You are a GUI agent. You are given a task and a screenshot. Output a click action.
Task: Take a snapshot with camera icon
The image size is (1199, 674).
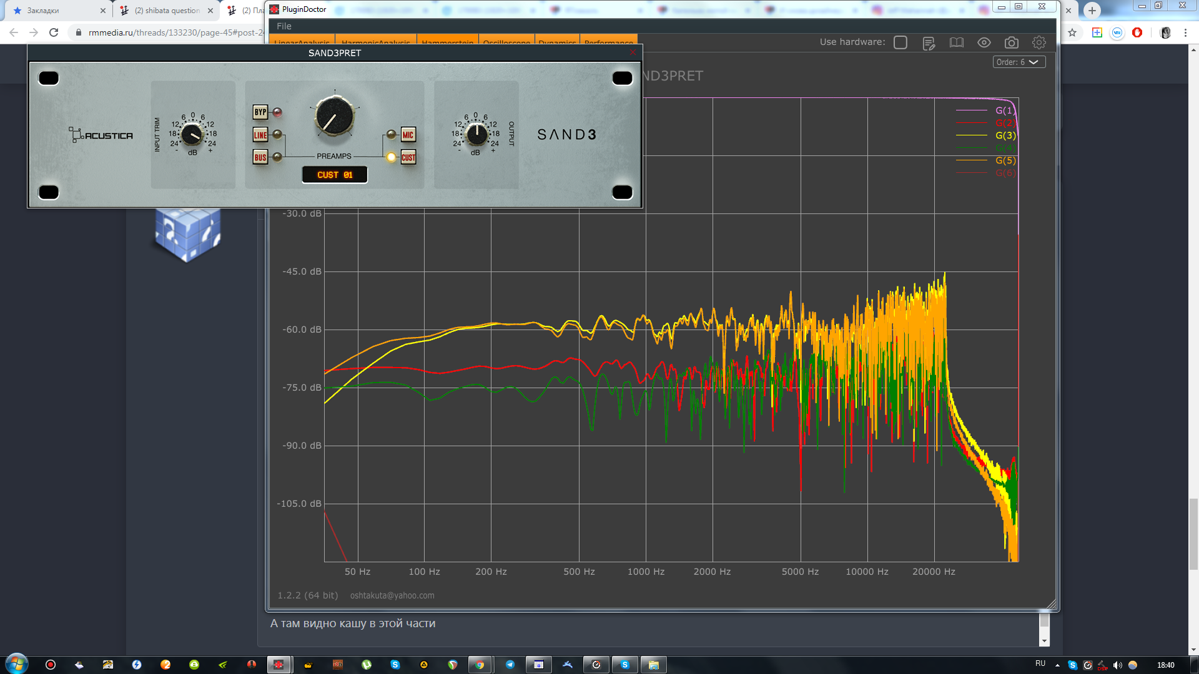pyautogui.click(x=1011, y=42)
